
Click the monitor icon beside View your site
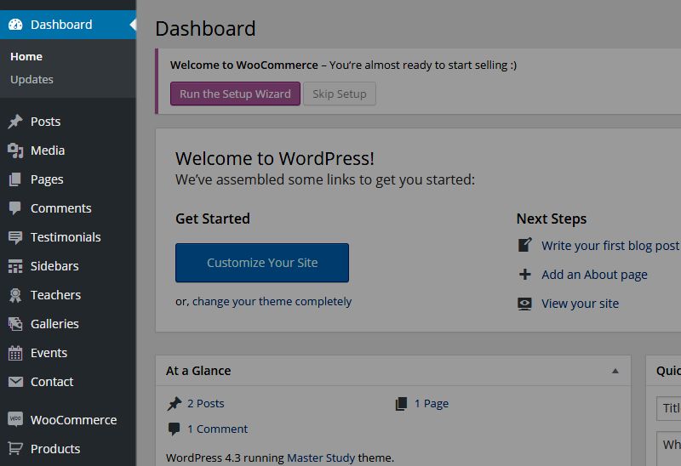524,304
